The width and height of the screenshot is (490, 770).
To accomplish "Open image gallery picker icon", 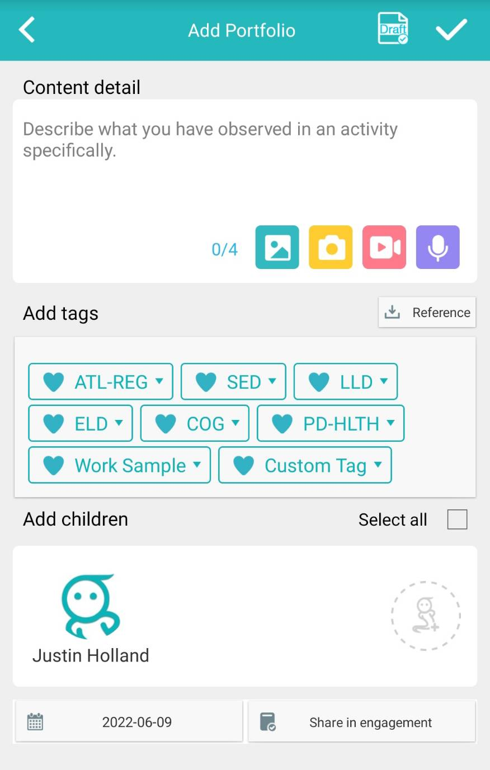I will tap(277, 247).
